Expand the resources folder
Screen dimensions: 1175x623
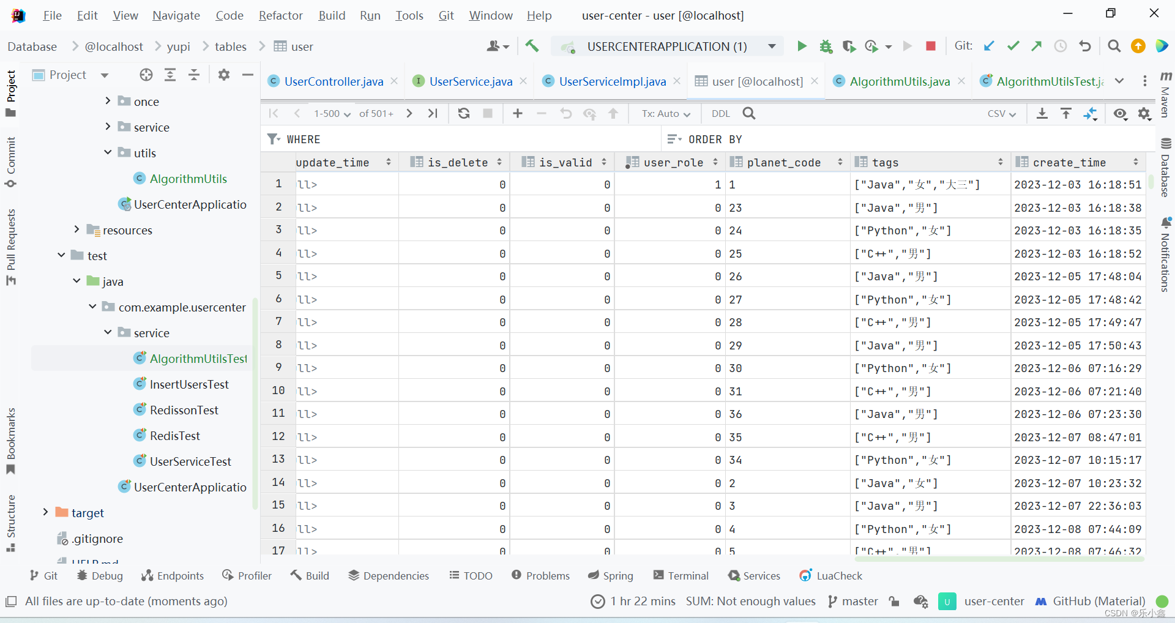76,229
